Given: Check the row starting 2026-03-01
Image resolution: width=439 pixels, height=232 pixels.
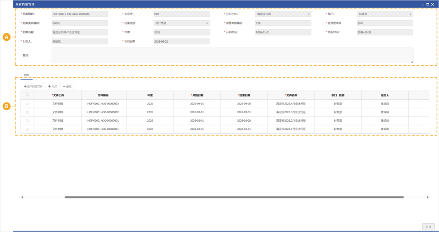Looking at the screenshot, I should [27, 112].
